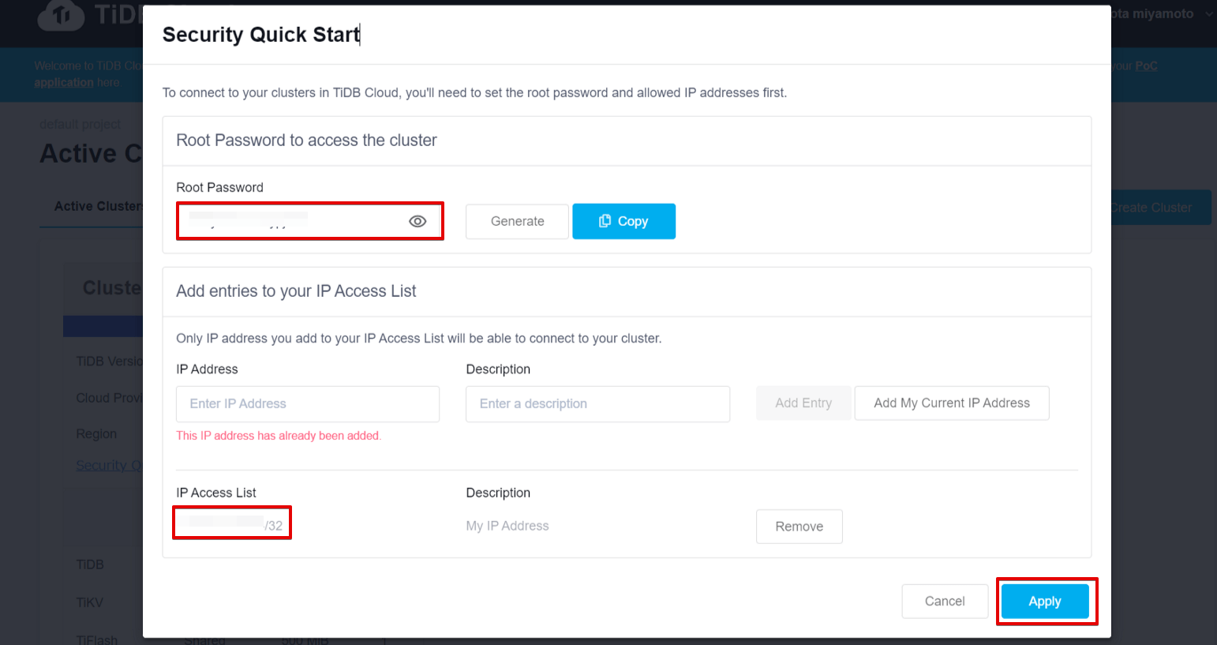Focus the Root Password field
The width and height of the screenshot is (1217, 645).
[292, 222]
